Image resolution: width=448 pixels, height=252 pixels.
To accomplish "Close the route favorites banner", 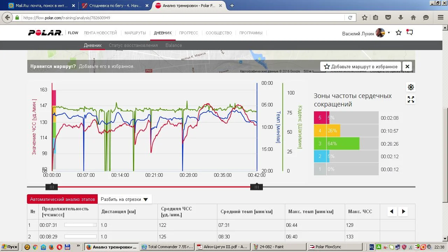I will pos(407,66).
